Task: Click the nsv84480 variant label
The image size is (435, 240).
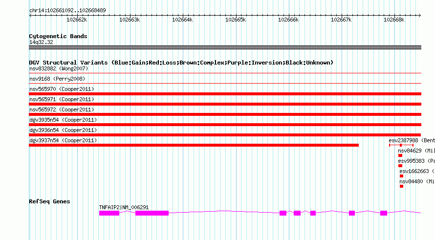Action: (x=417, y=181)
